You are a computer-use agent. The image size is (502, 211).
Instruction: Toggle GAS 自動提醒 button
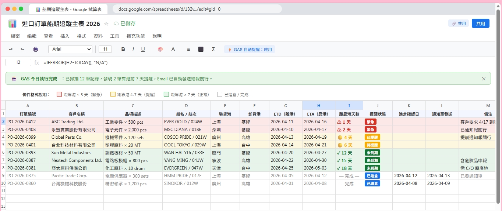(x=250, y=49)
